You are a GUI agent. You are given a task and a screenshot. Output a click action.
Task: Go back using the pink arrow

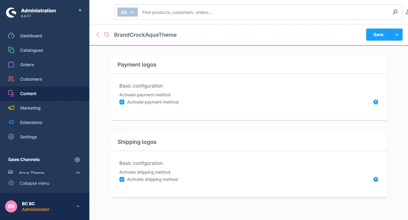[98, 35]
